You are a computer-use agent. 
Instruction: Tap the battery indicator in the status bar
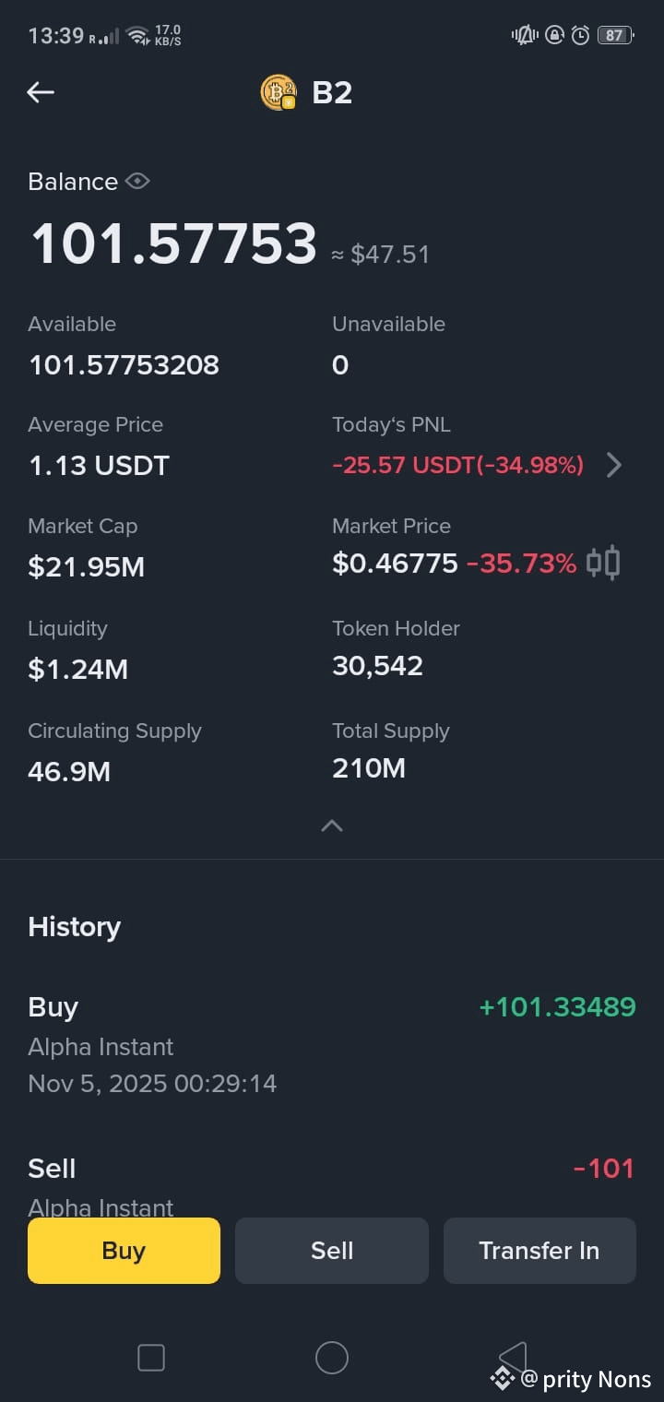click(615, 35)
